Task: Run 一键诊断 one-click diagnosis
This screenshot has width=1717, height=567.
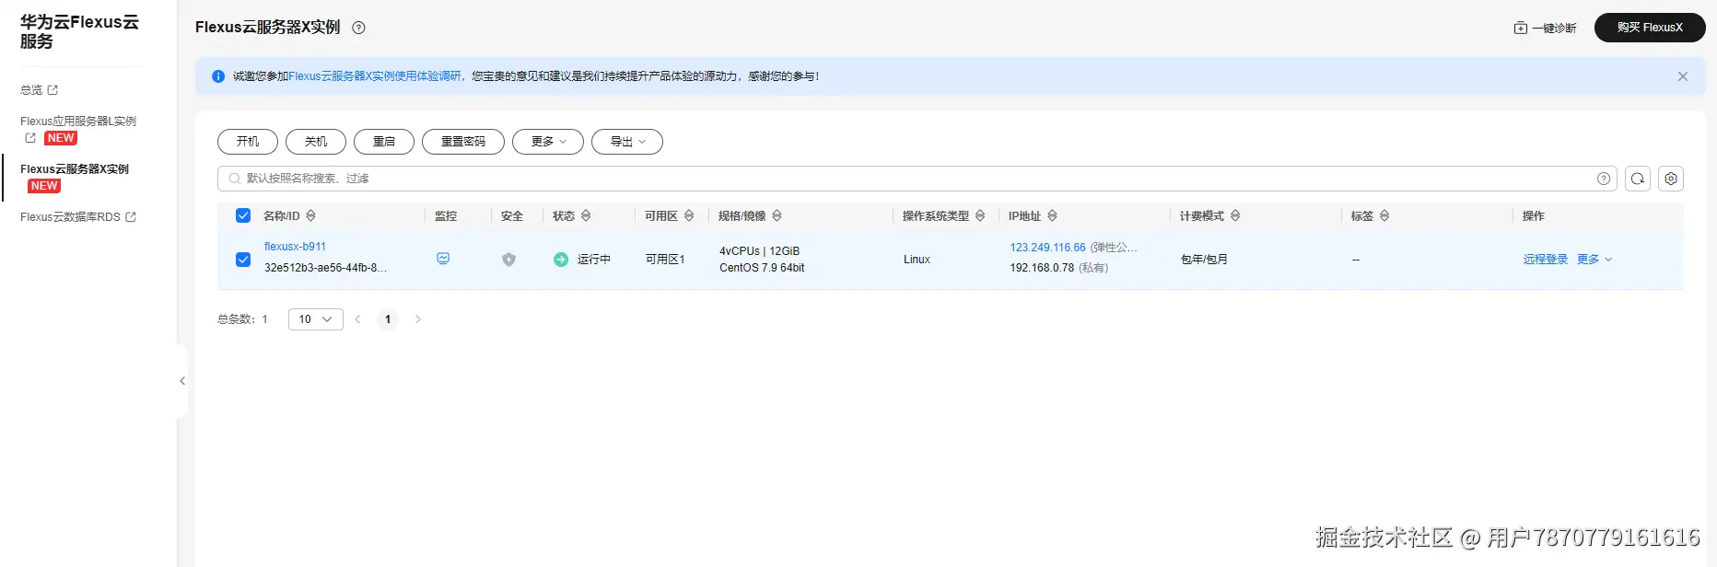Action: click(1545, 28)
